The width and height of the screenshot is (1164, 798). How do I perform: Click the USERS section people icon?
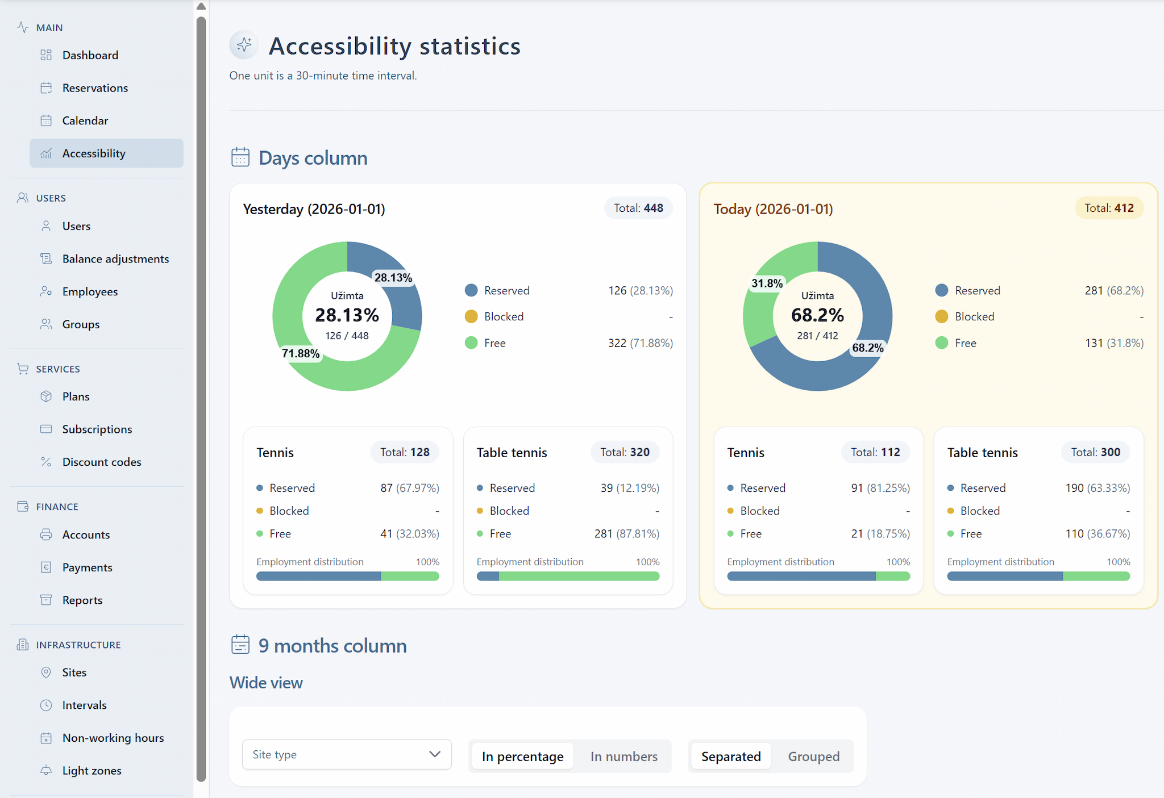23,198
